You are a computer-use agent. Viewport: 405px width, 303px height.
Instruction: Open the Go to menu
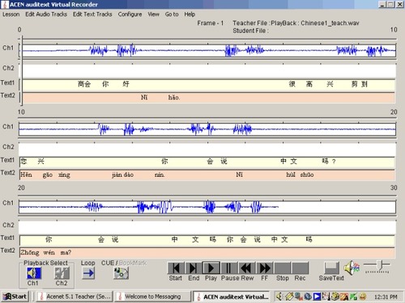pos(172,15)
